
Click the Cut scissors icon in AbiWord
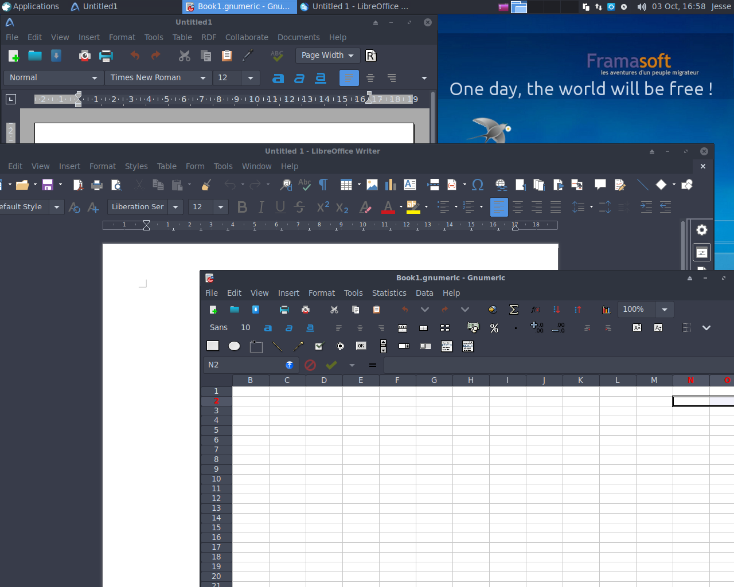184,56
